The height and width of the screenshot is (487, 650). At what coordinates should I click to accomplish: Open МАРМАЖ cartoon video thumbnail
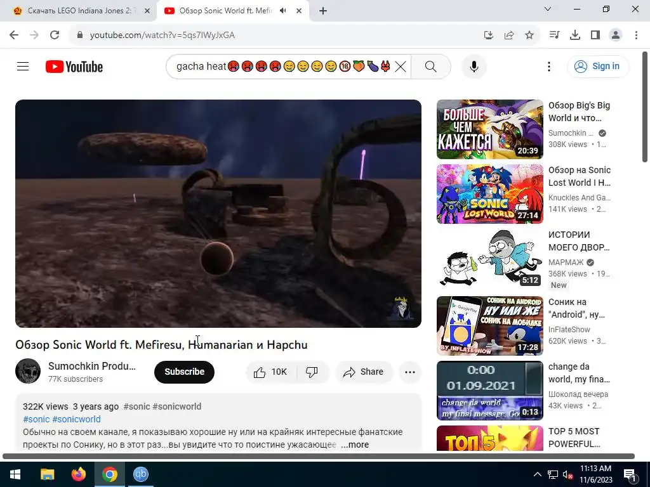click(489, 259)
